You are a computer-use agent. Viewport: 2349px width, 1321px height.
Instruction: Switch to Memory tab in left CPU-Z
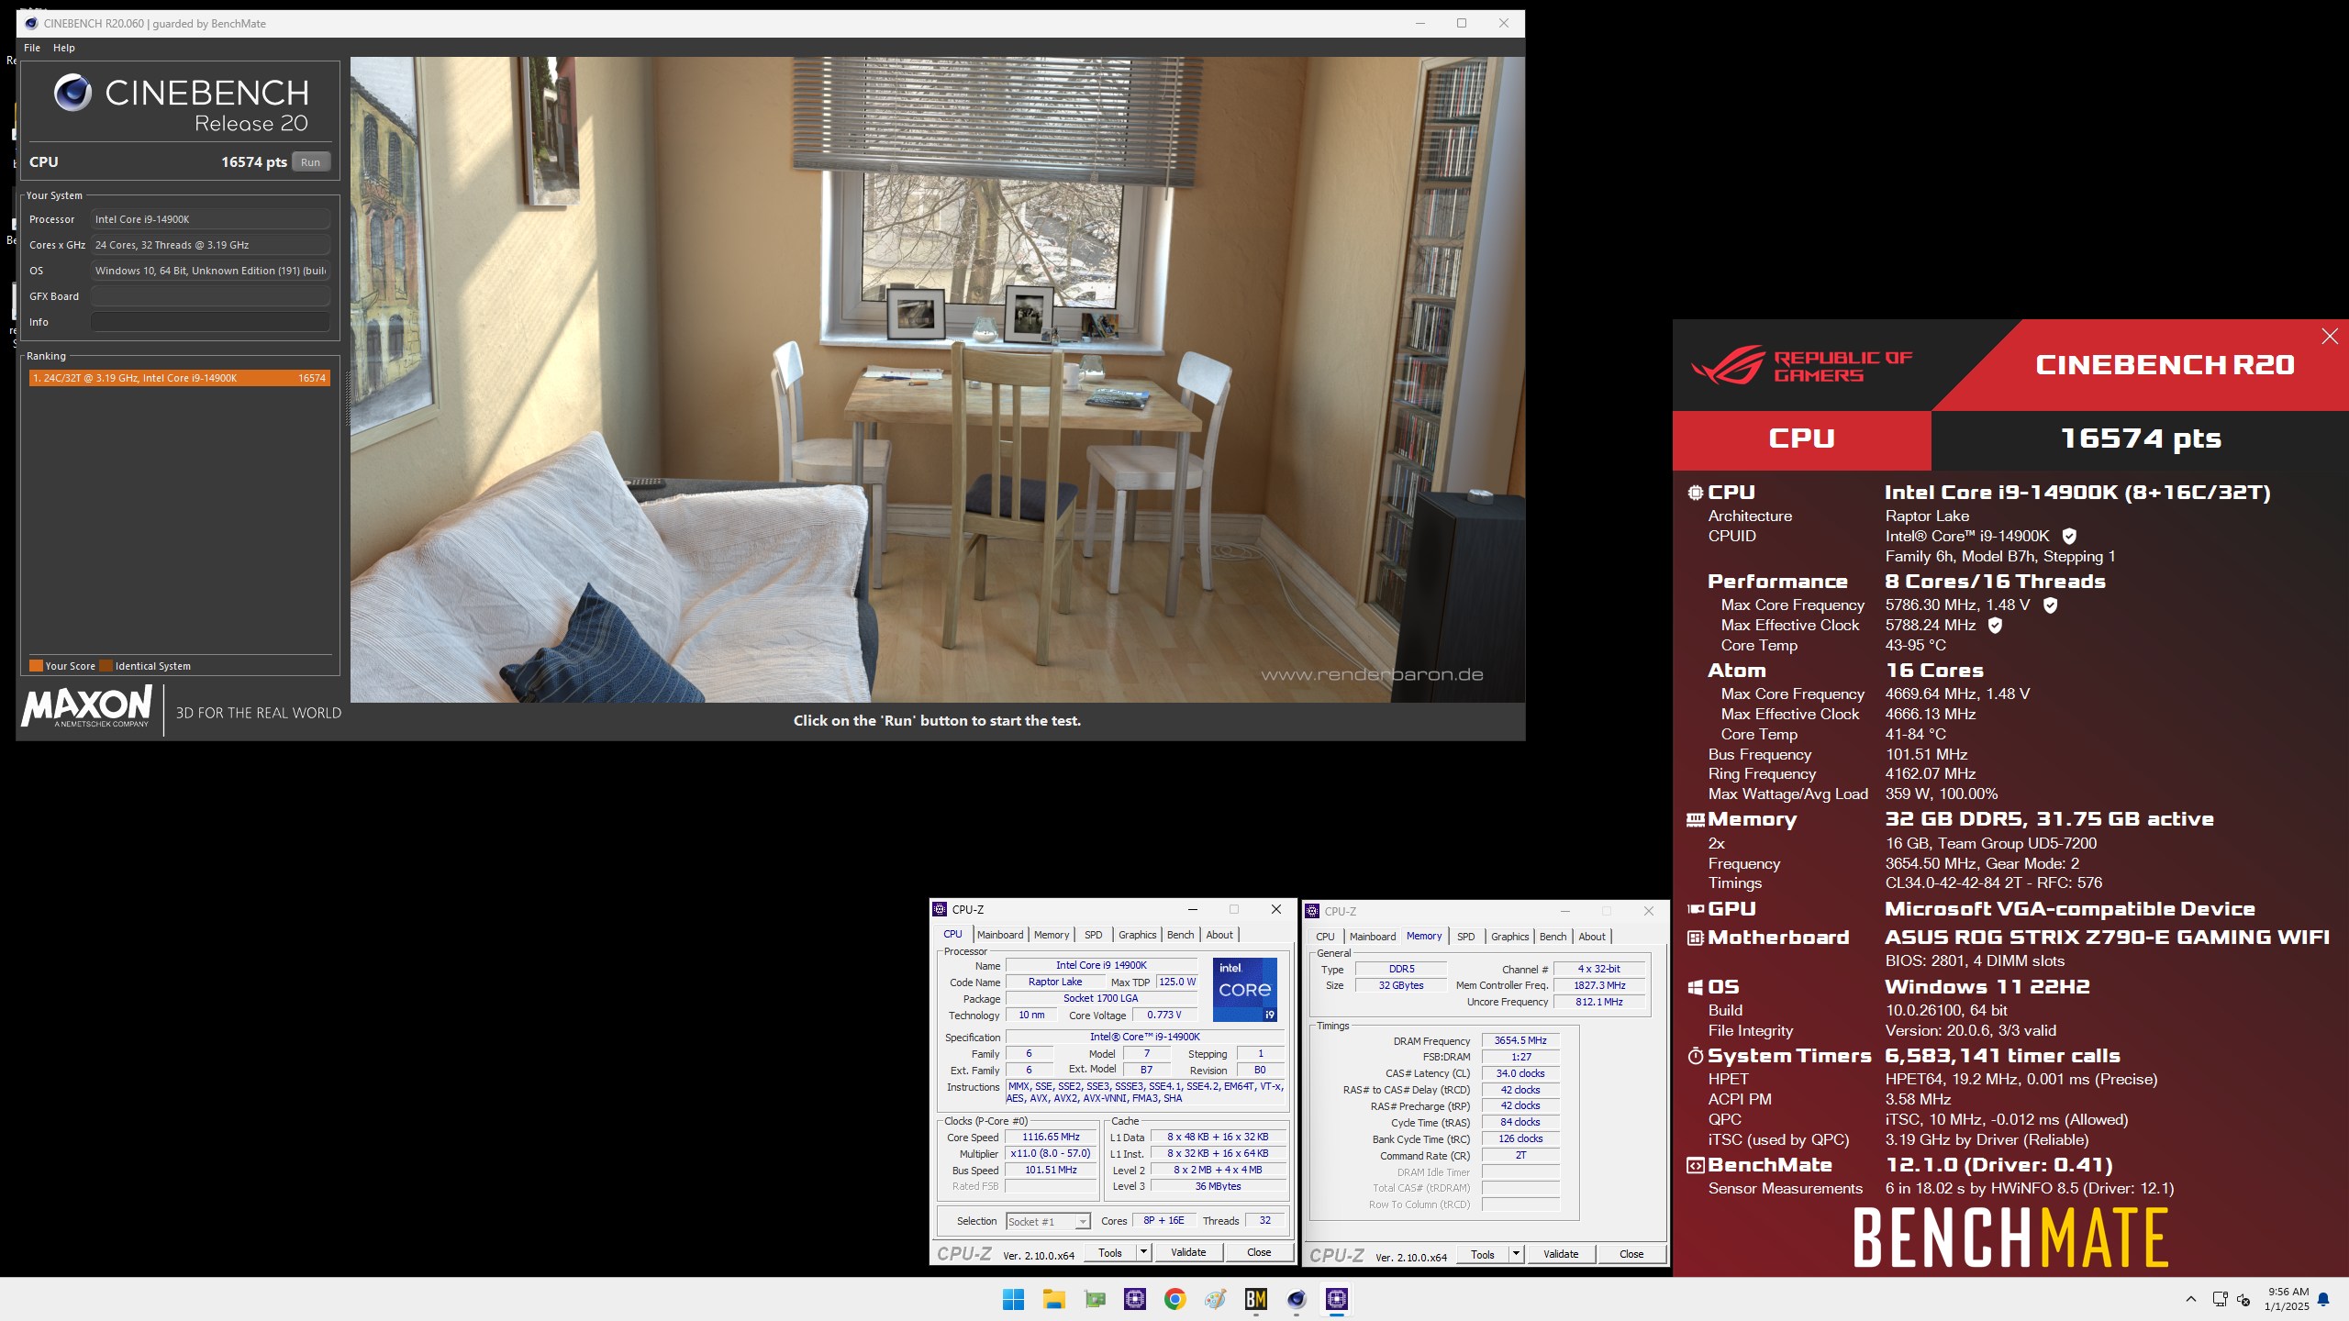pyautogui.click(x=1052, y=935)
